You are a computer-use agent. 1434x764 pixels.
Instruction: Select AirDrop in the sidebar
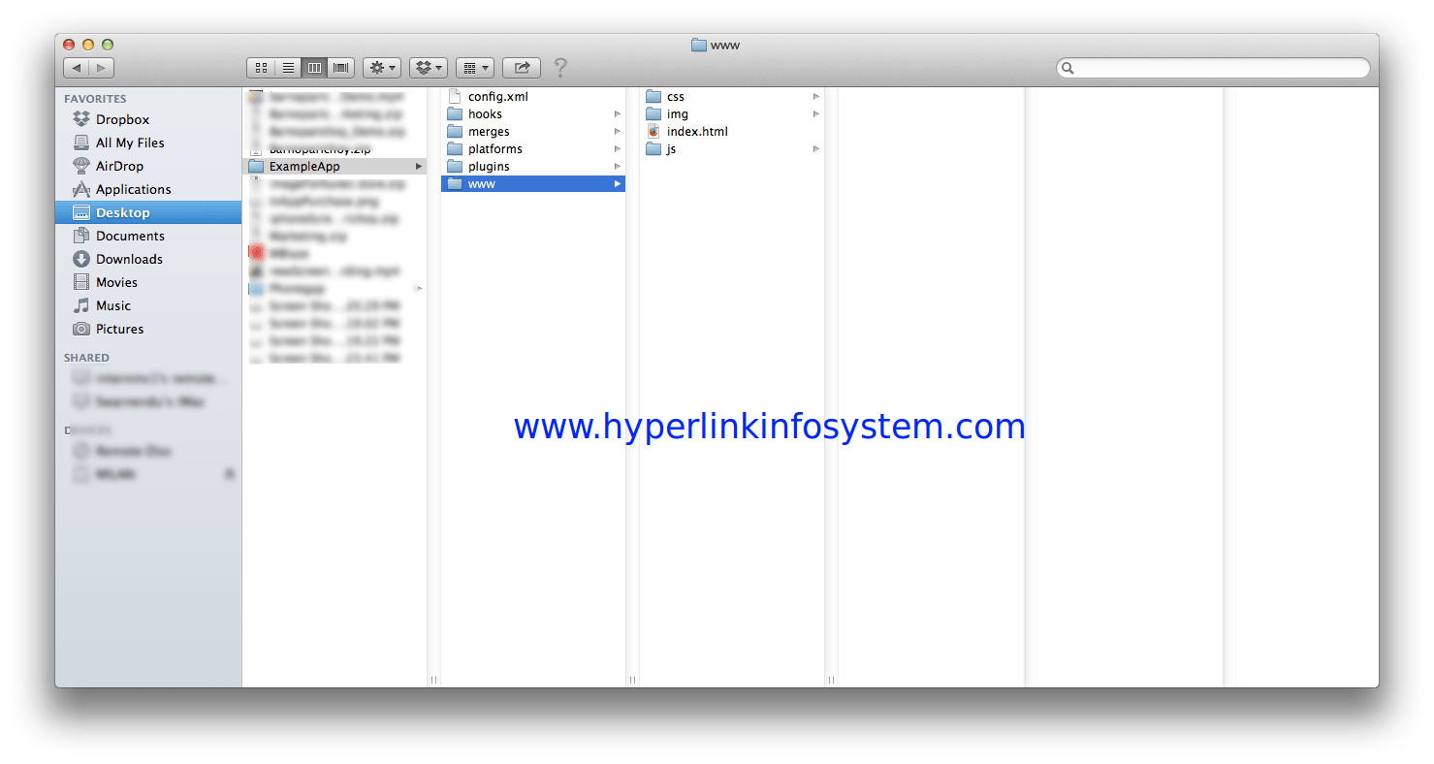pyautogui.click(x=148, y=166)
